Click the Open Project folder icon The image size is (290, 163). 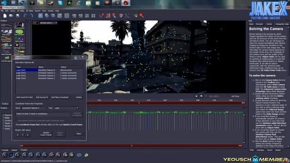tap(11, 16)
